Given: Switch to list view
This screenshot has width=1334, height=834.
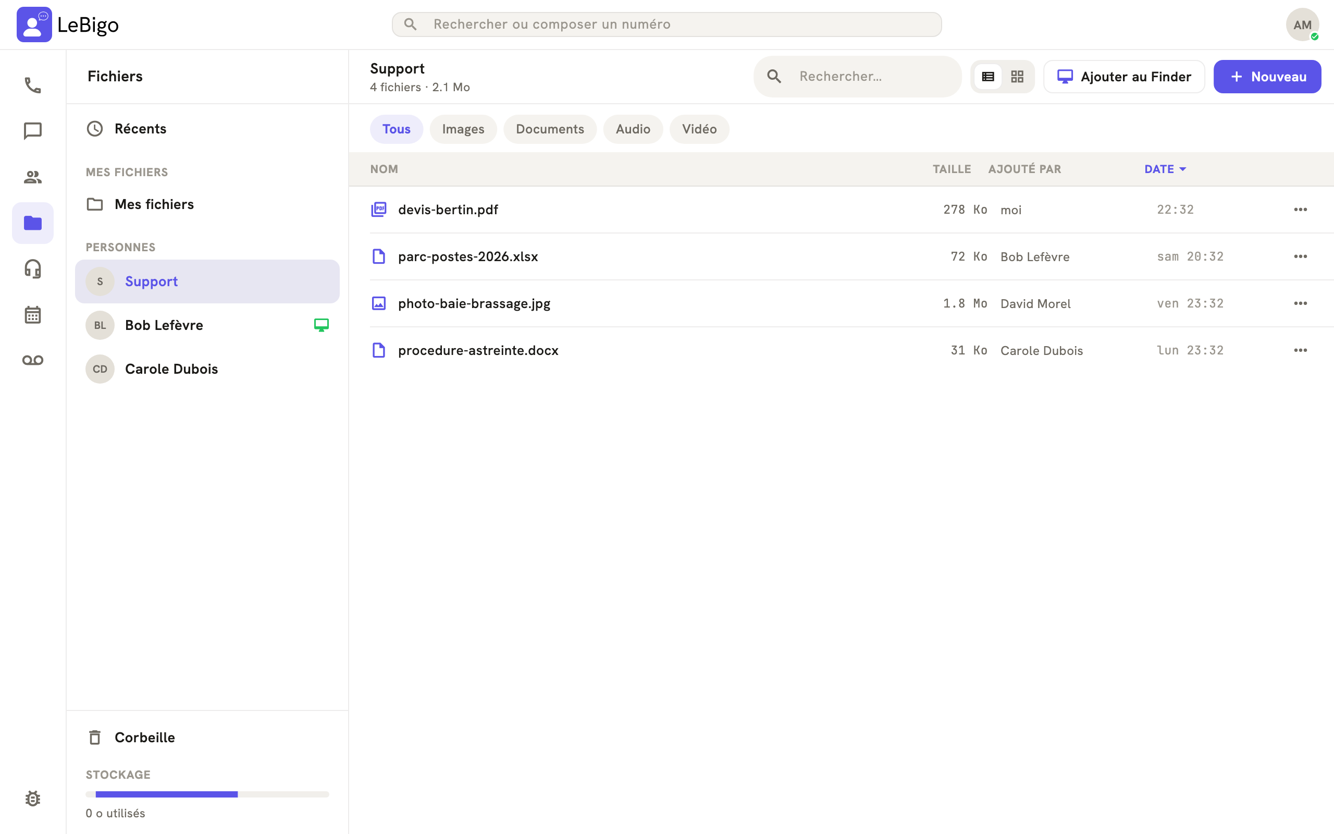Looking at the screenshot, I should coord(988,77).
